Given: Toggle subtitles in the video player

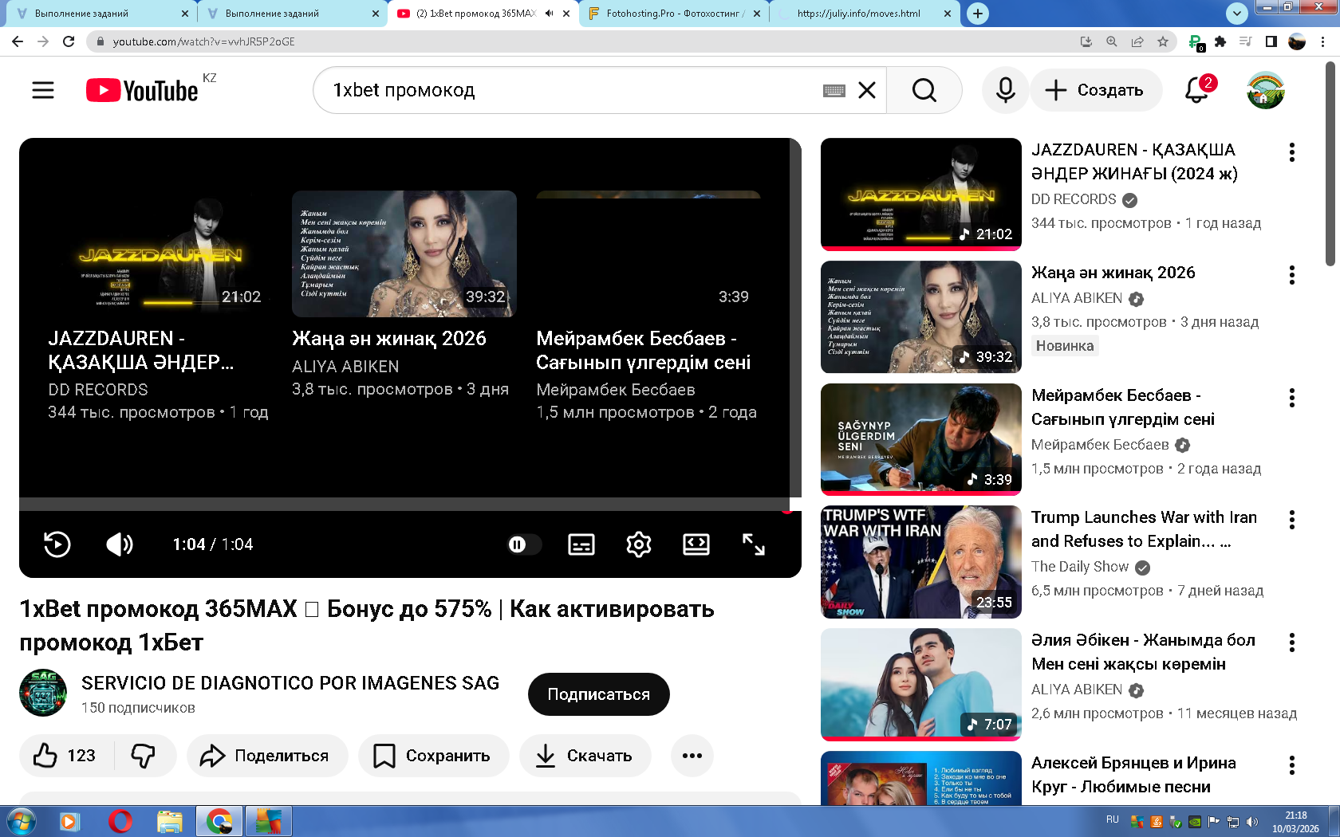Looking at the screenshot, I should coord(581,544).
